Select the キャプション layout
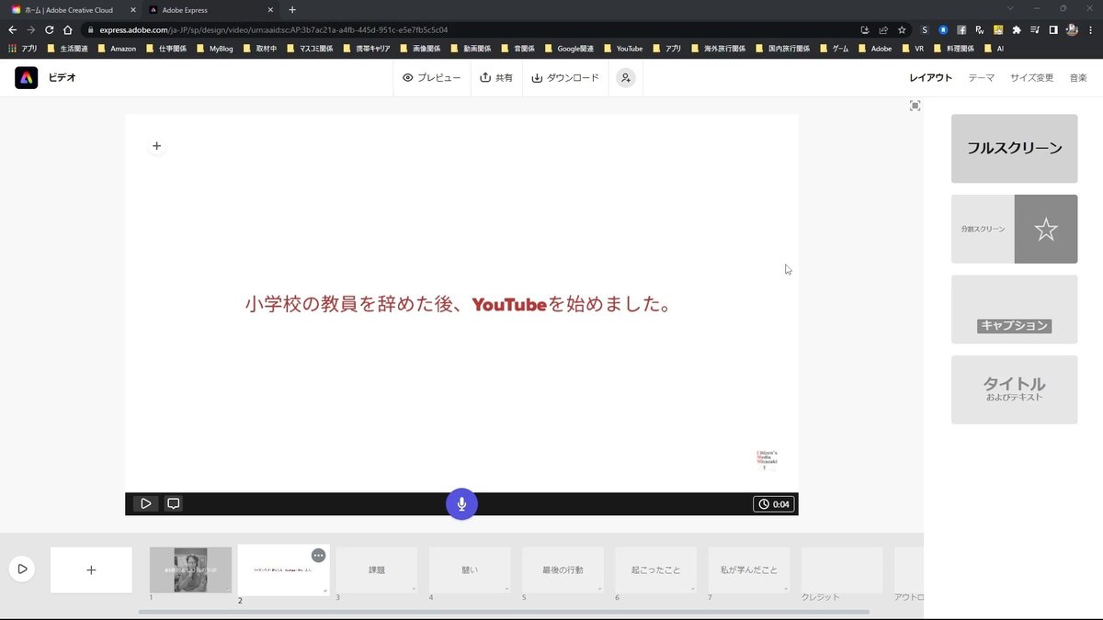The width and height of the screenshot is (1103, 620). (1014, 310)
